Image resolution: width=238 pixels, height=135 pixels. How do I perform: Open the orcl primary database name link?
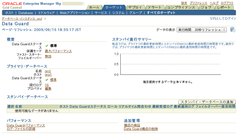coord(48,71)
